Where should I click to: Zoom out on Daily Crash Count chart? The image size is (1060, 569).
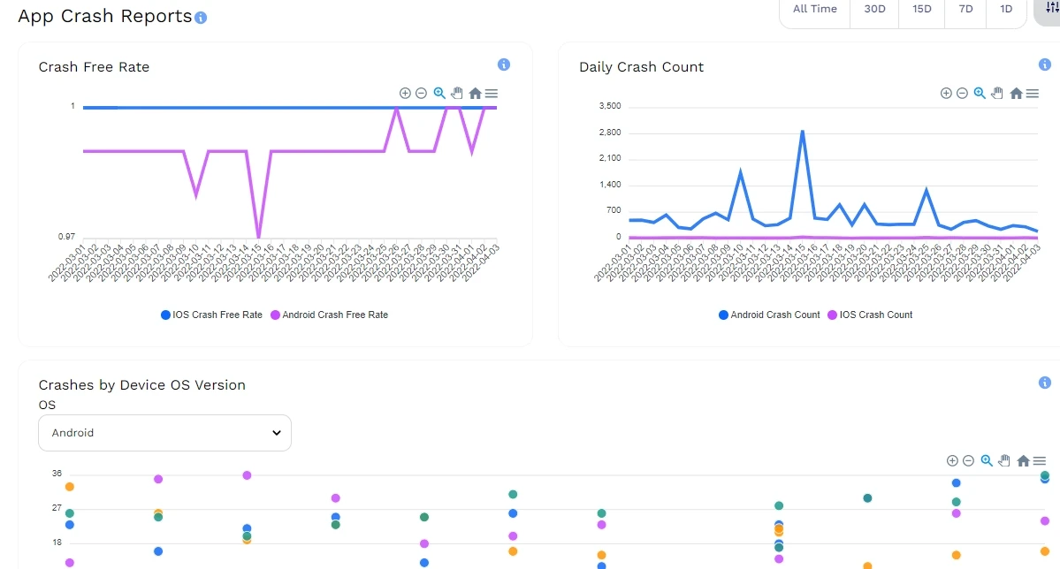[963, 94]
